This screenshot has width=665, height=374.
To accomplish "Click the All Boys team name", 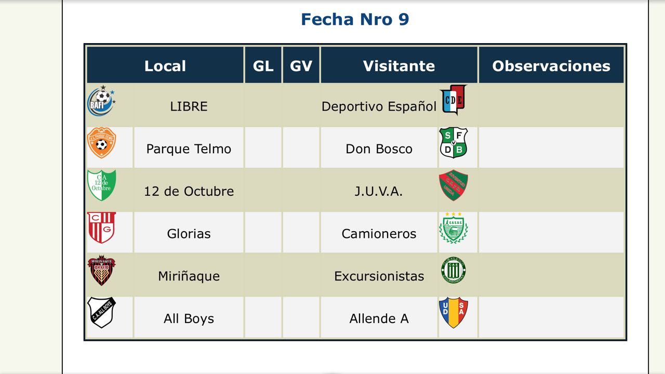I will 189,319.
